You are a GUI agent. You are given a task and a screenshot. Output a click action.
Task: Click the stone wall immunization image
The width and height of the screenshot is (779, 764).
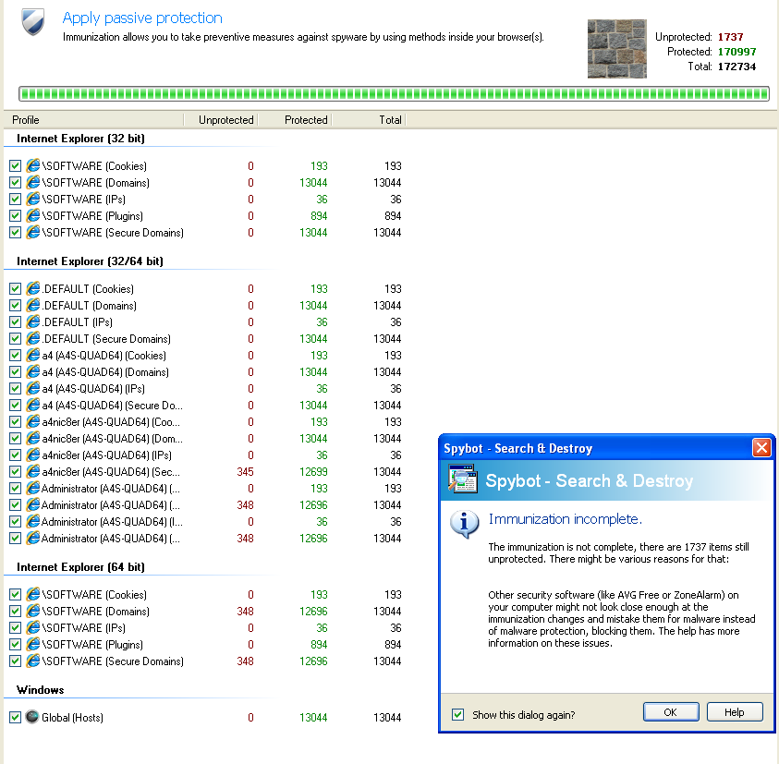617,49
